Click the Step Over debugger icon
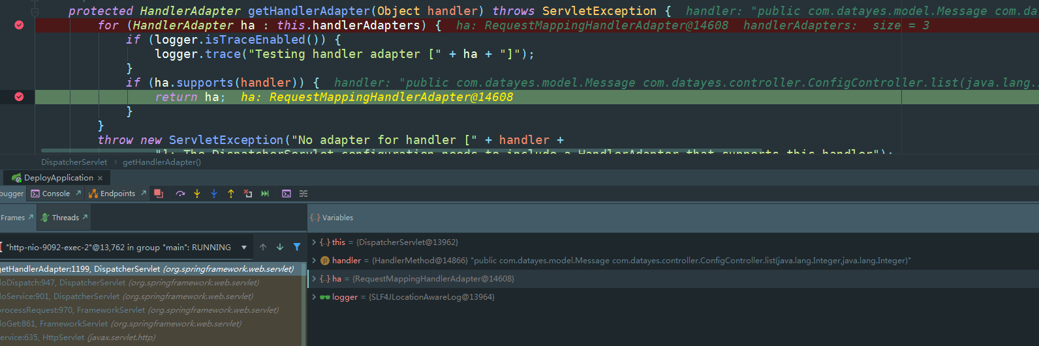This screenshot has width=1039, height=346. [x=180, y=194]
